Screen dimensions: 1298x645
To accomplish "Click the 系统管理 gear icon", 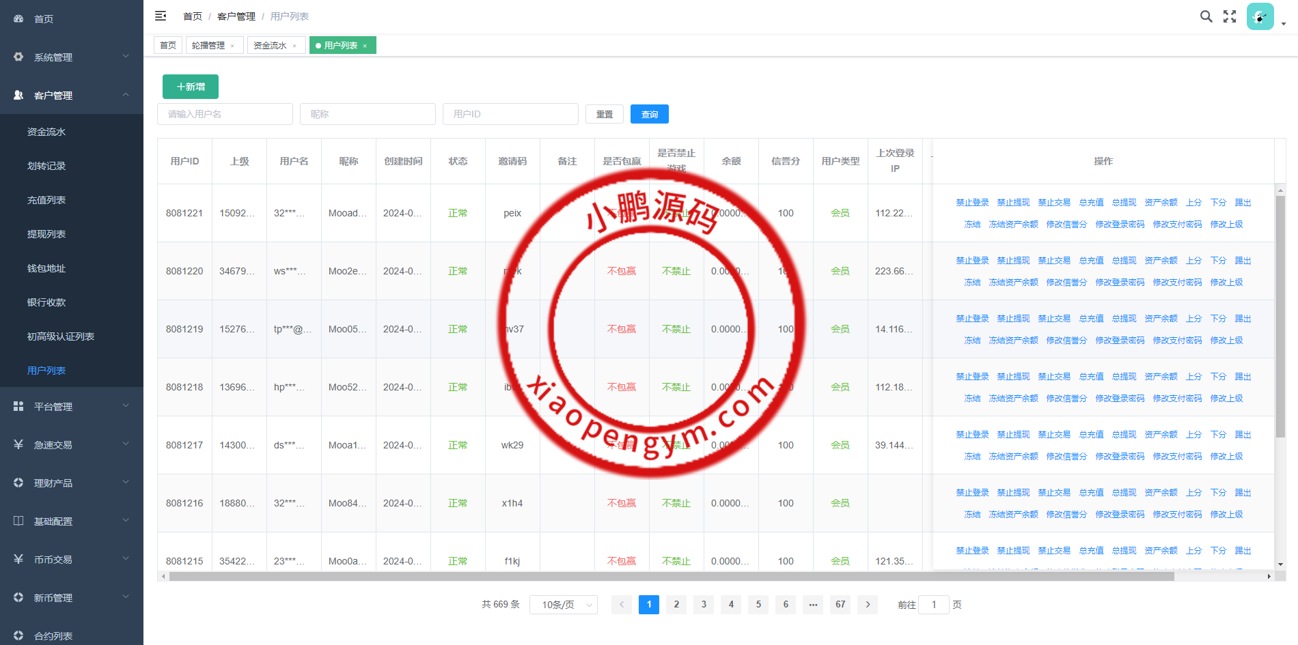I will (18, 57).
